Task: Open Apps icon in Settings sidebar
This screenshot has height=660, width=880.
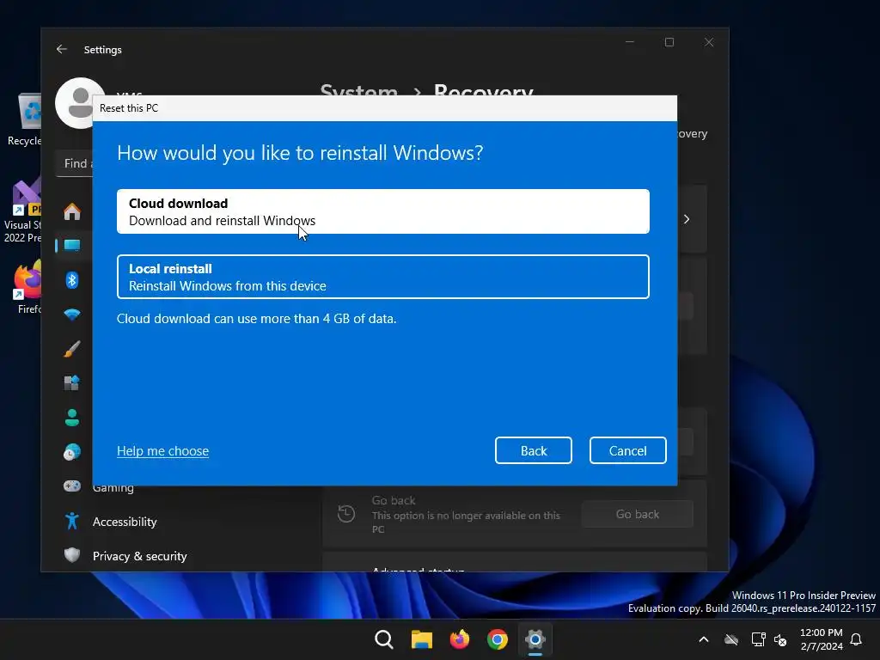Action: [x=72, y=382]
